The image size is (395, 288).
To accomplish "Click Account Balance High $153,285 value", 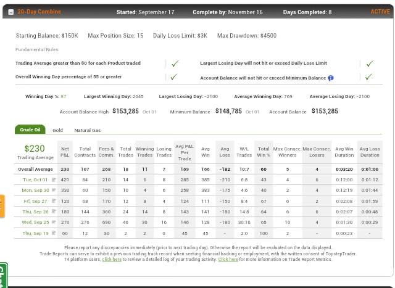I will pos(125,111).
